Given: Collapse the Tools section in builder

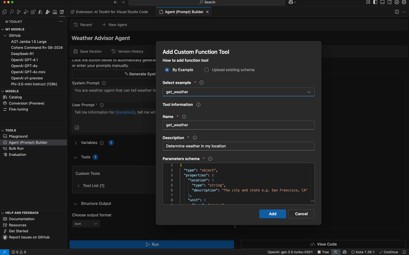Looking at the screenshot, I should [x=75, y=157].
